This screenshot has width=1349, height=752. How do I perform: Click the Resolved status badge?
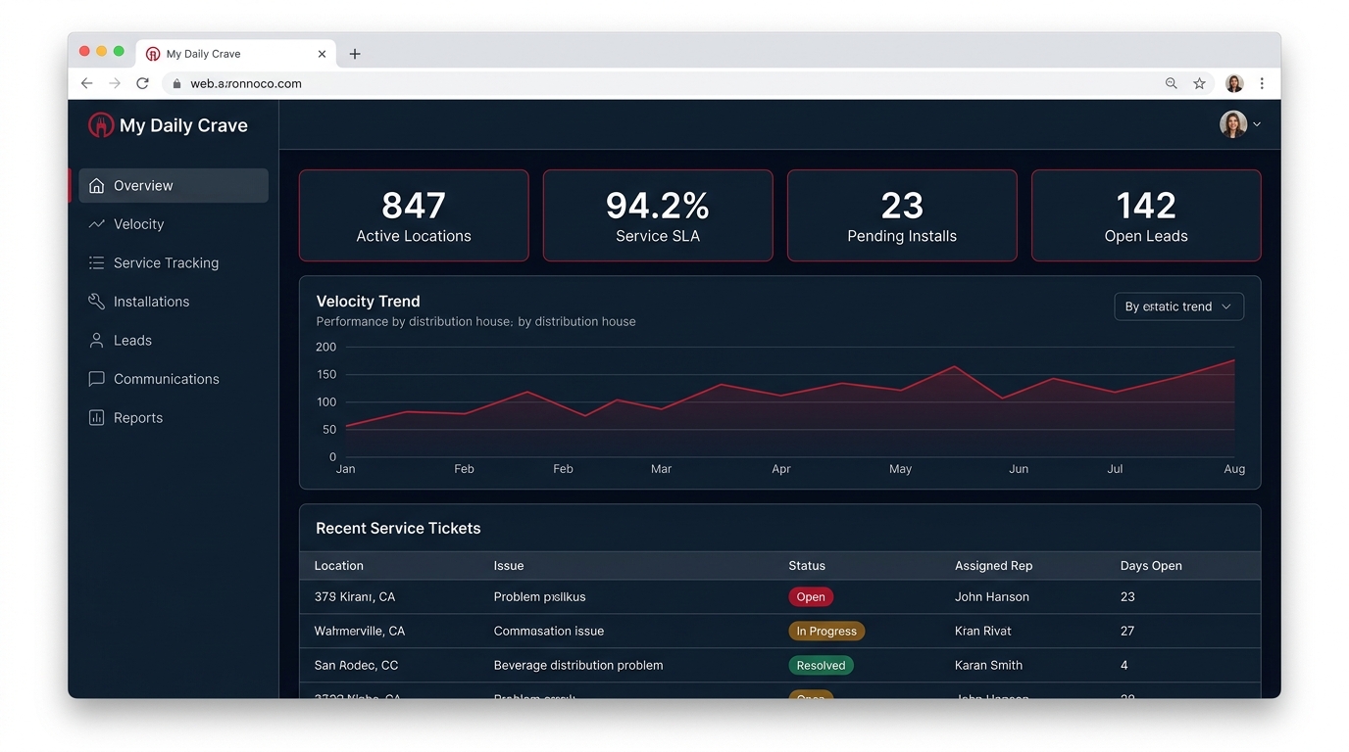[821, 666]
